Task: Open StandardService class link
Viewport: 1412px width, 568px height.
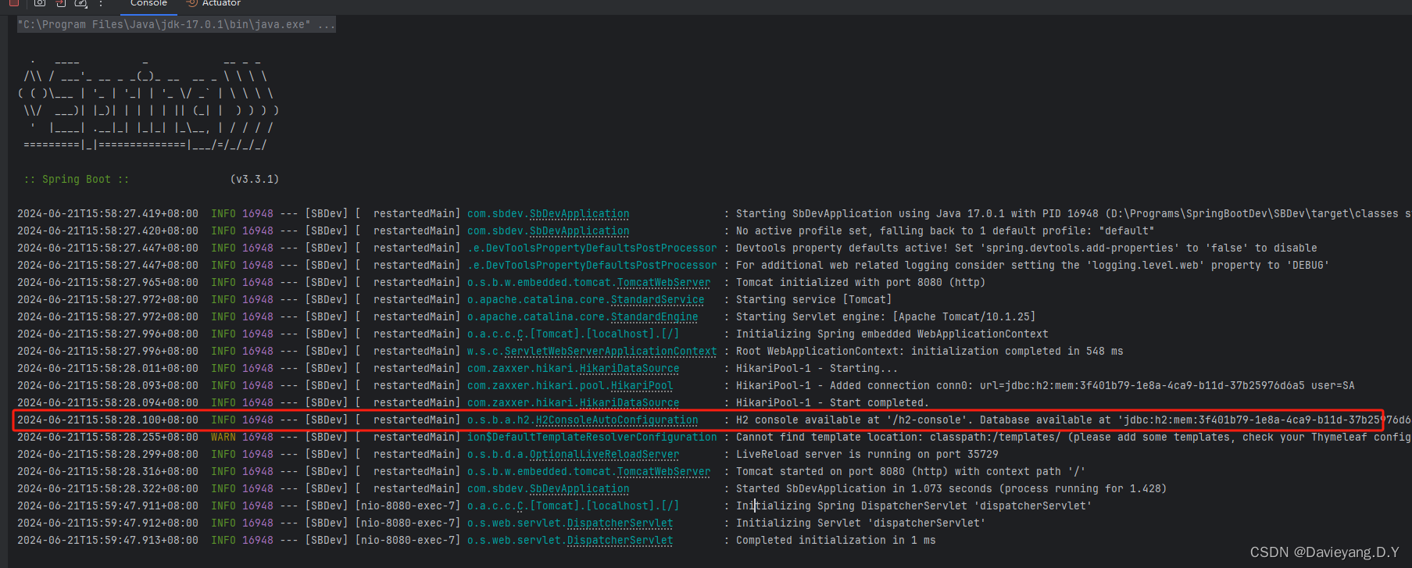Action: coord(657,300)
